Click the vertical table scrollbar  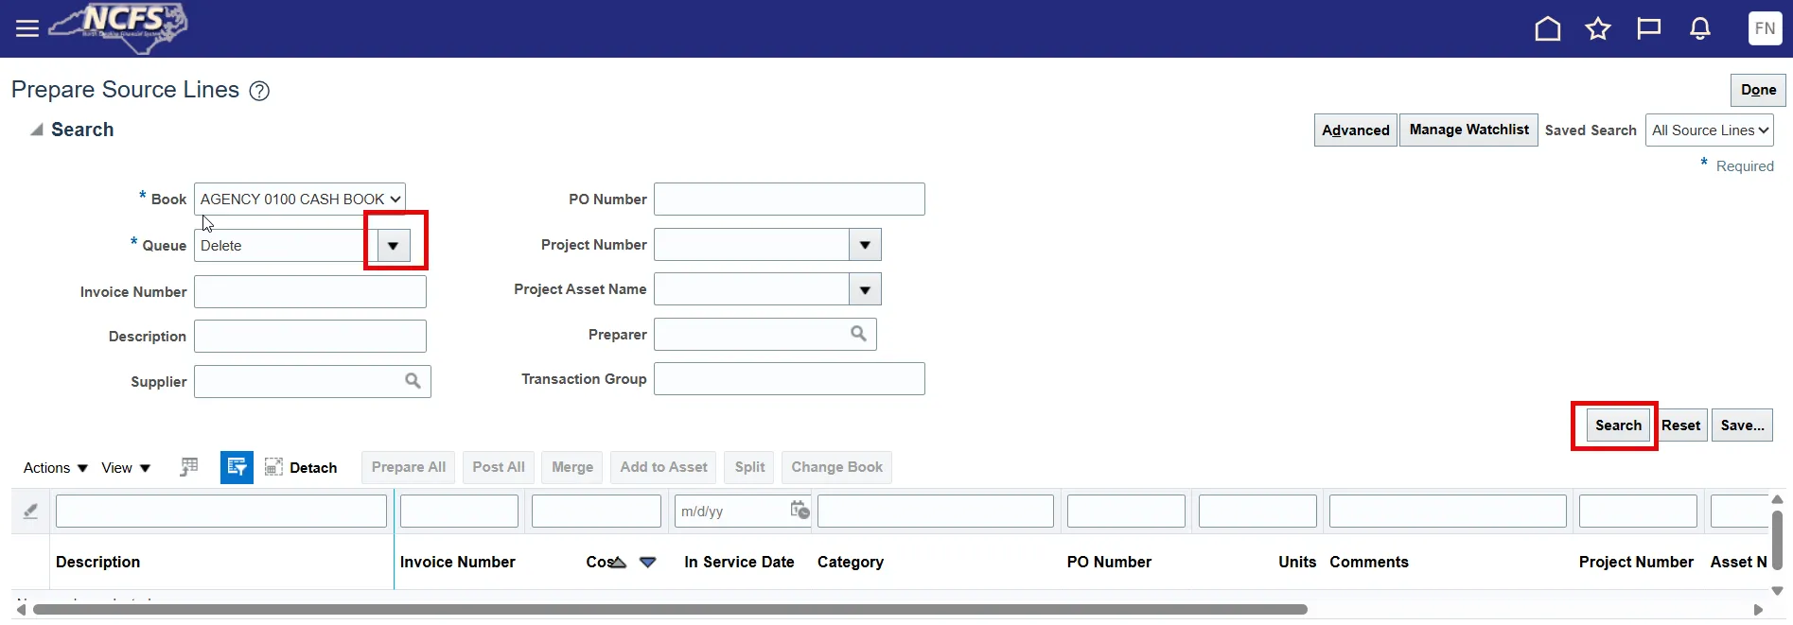1777,540
